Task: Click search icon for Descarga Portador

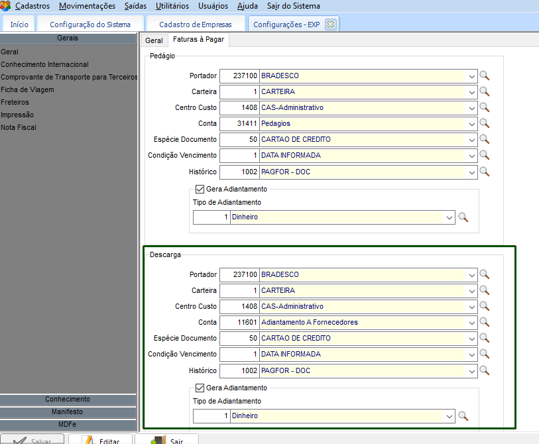Action: click(x=485, y=274)
